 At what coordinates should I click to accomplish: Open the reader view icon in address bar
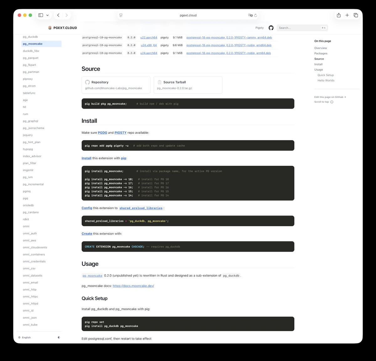pyautogui.click(x=121, y=15)
